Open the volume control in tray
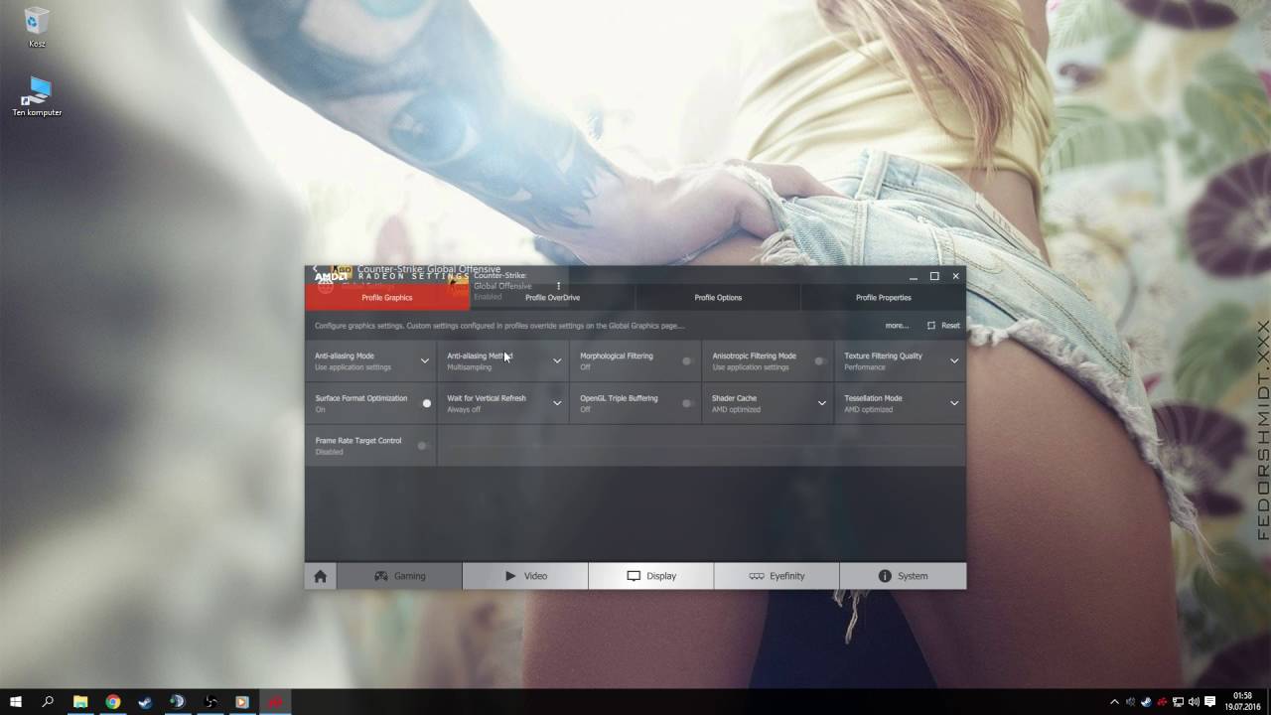 click(x=1194, y=702)
